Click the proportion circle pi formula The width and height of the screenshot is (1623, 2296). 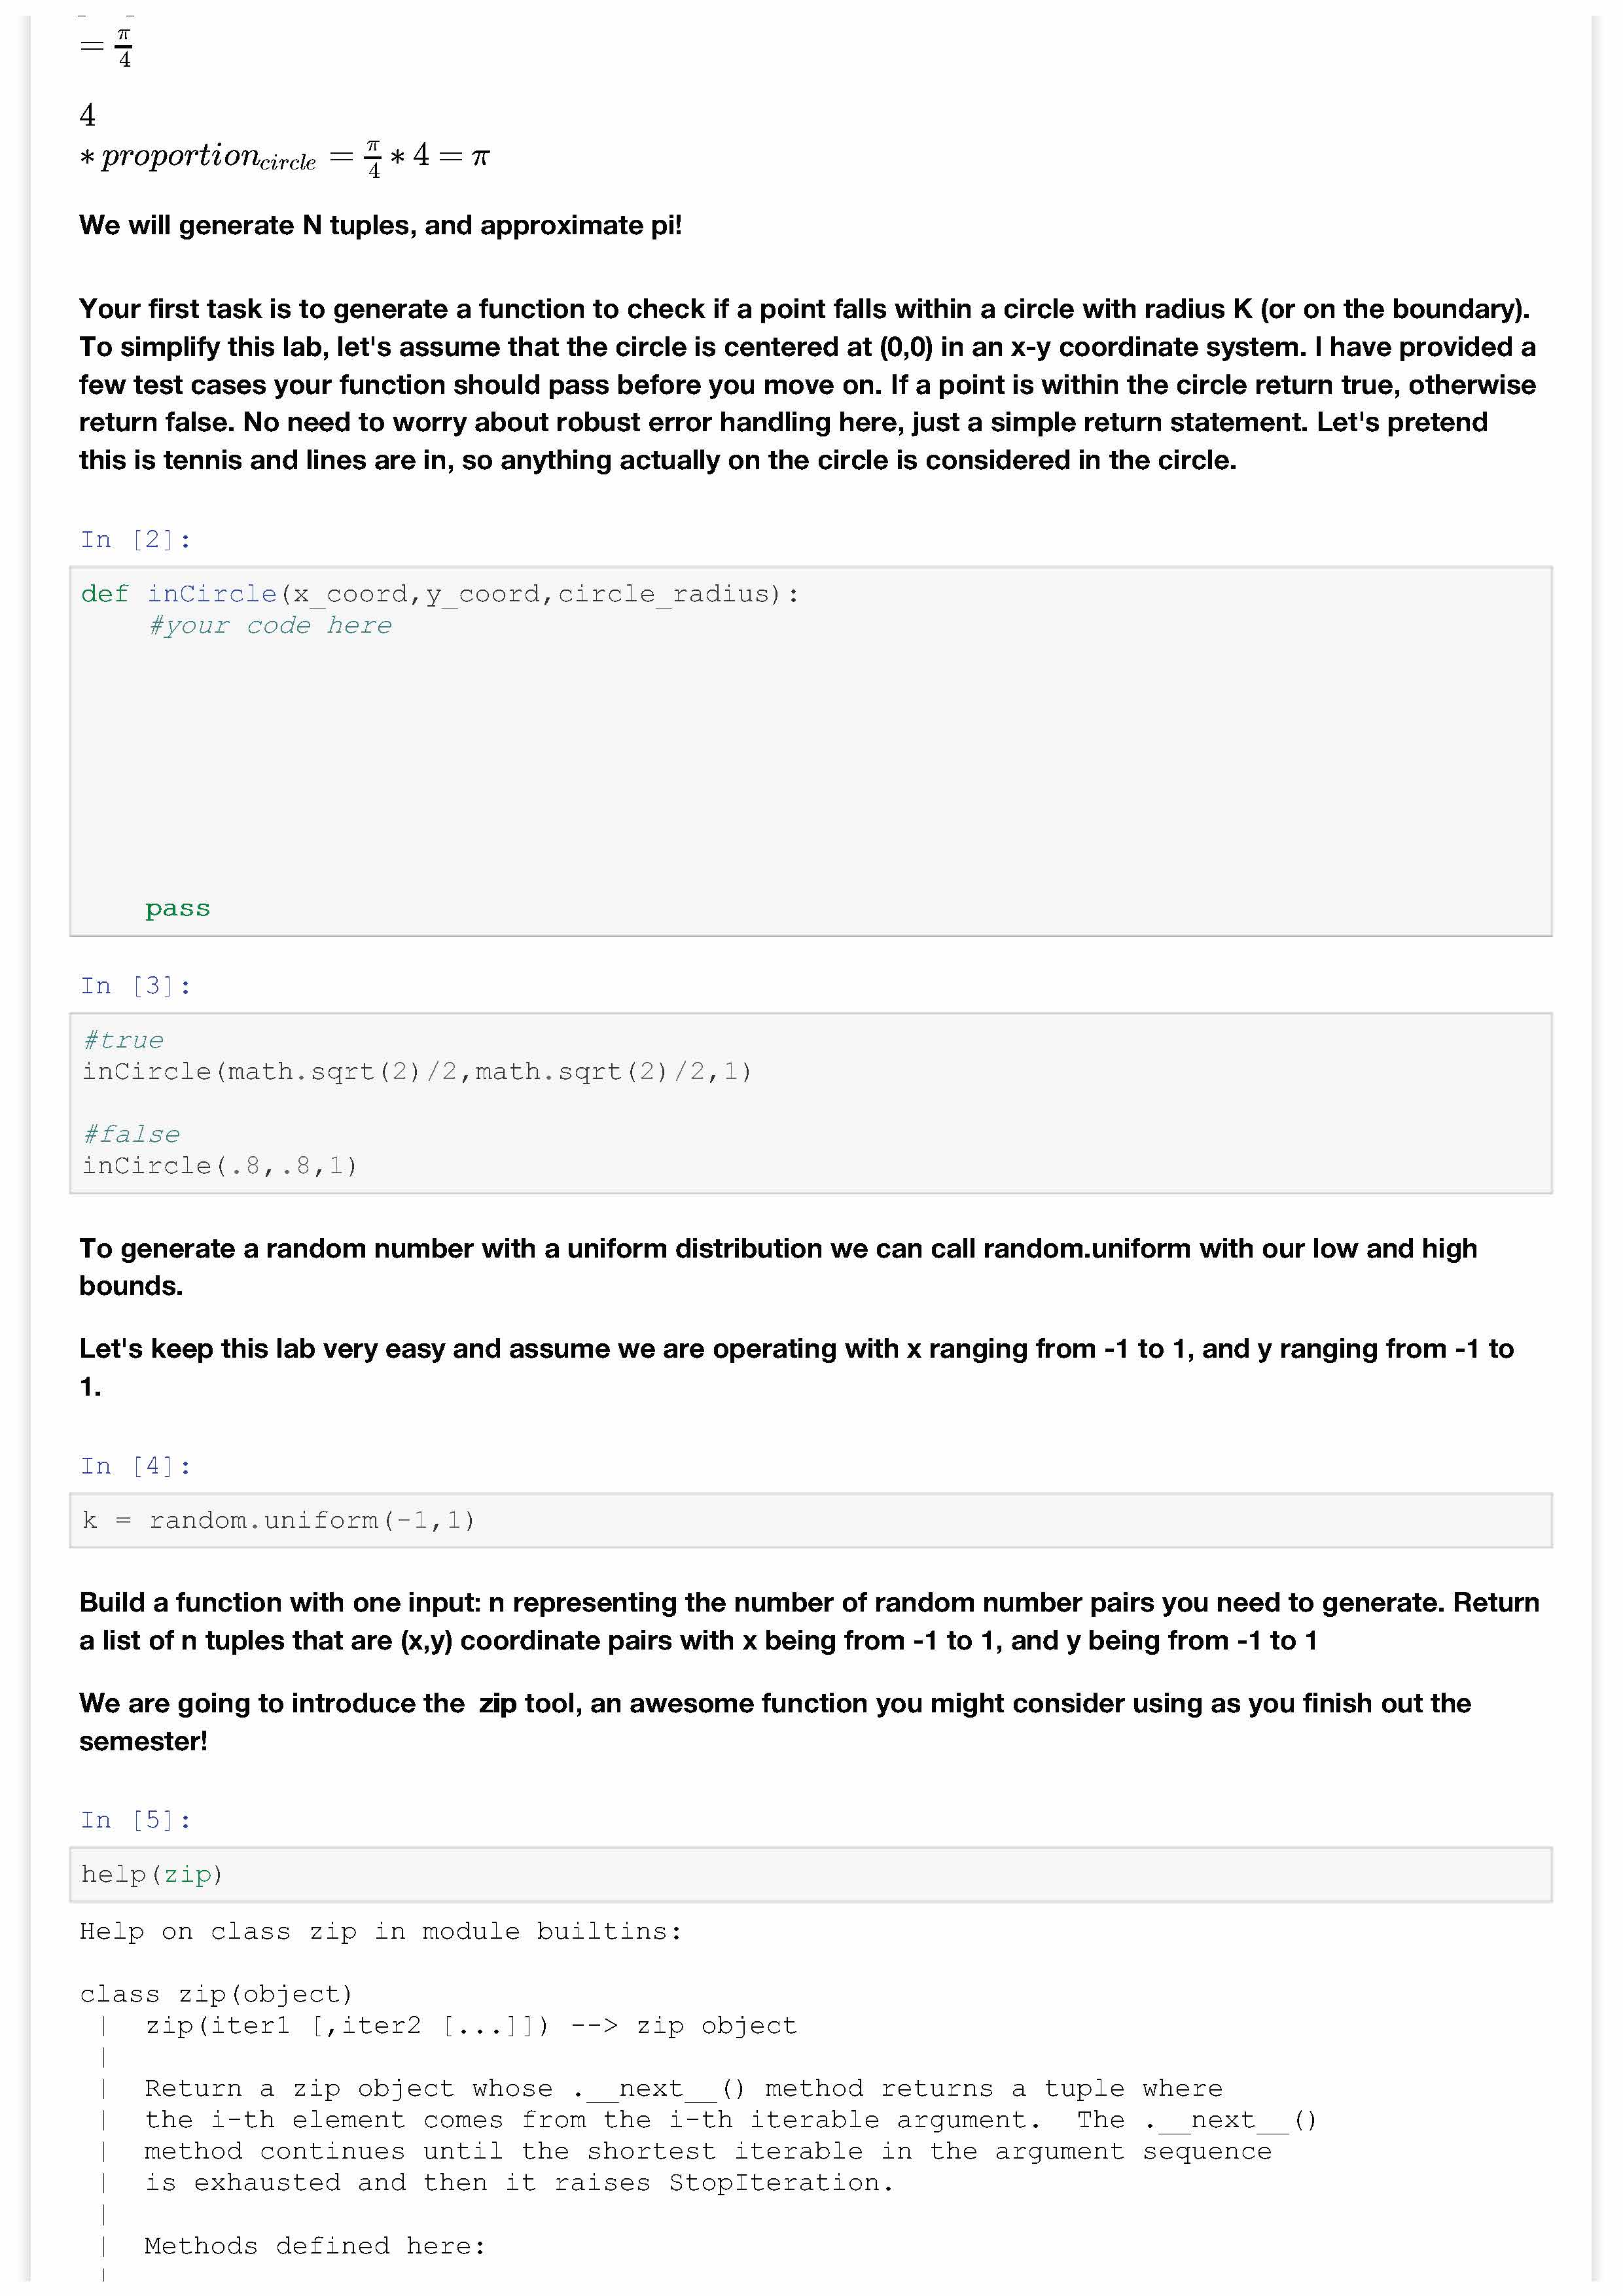point(285,157)
